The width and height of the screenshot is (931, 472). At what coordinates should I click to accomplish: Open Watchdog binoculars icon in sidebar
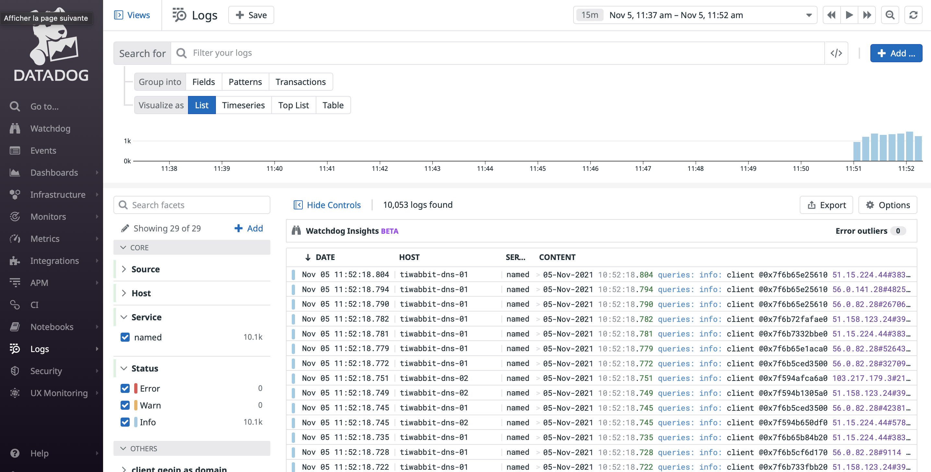(15, 128)
